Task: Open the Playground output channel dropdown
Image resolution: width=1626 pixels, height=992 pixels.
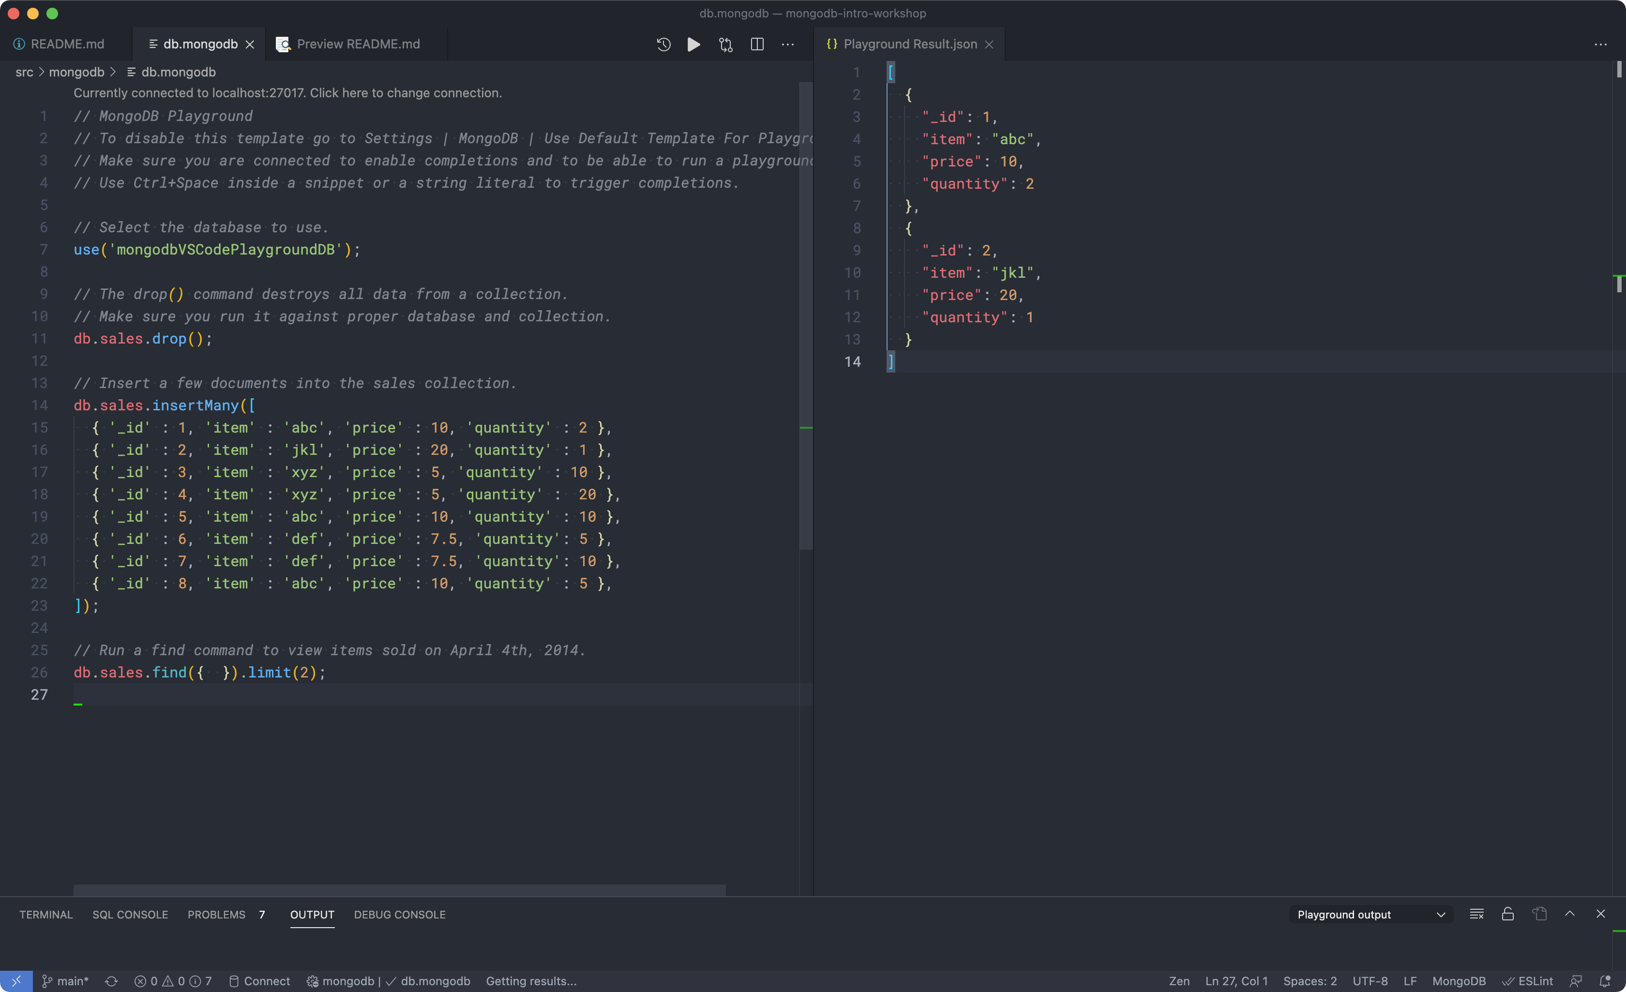Action: point(1370,914)
